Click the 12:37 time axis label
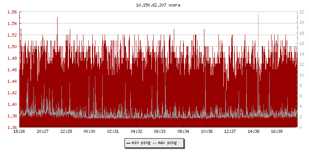Screen dimensions: 309x154 point(230,131)
